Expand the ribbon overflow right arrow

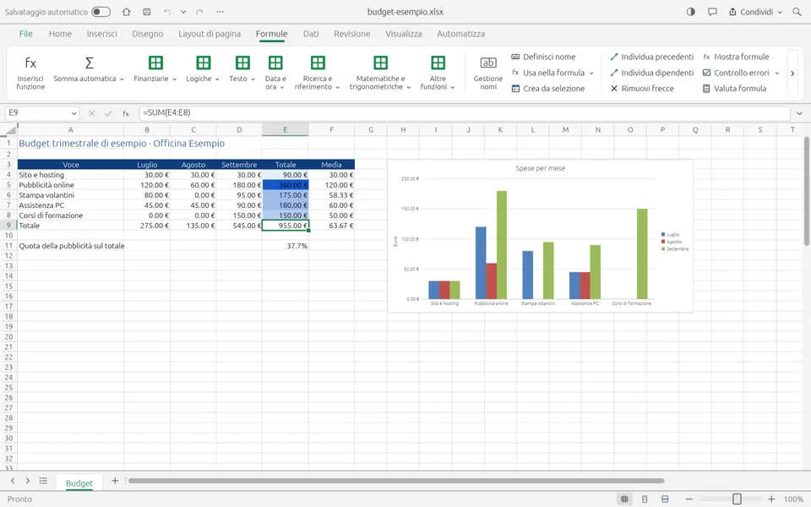coord(792,73)
